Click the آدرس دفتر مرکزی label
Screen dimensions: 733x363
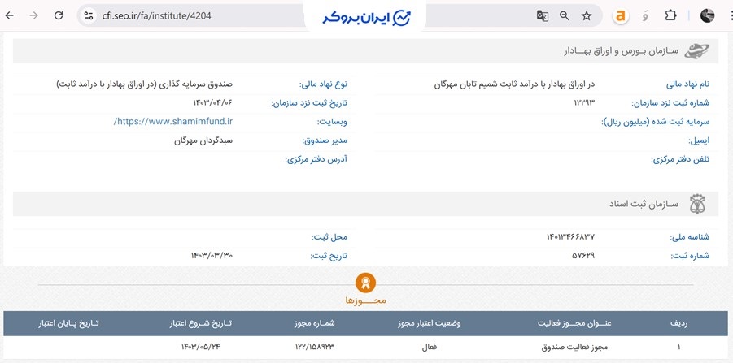point(316,159)
